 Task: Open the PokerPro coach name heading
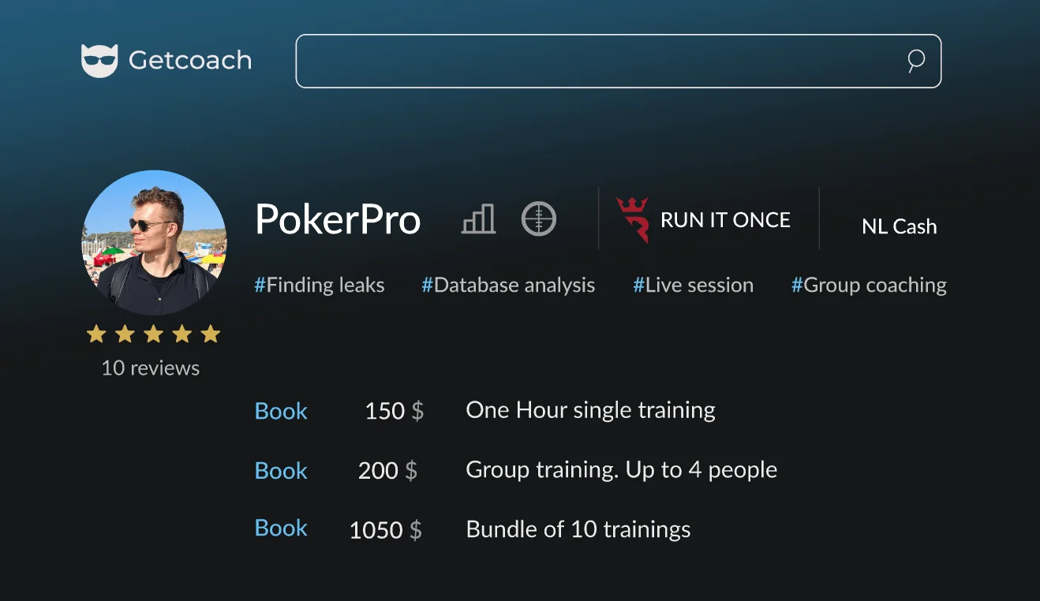click(x=338, y=219)
